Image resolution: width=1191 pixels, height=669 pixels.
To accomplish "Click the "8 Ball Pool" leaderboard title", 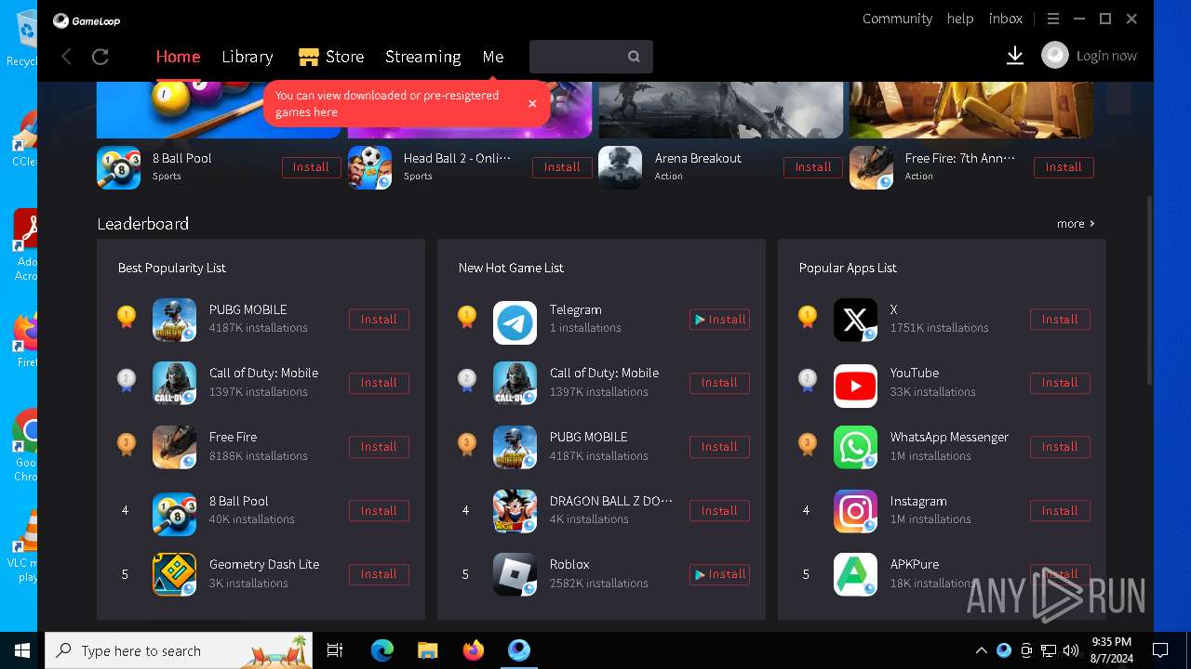I will click(239, 501).
